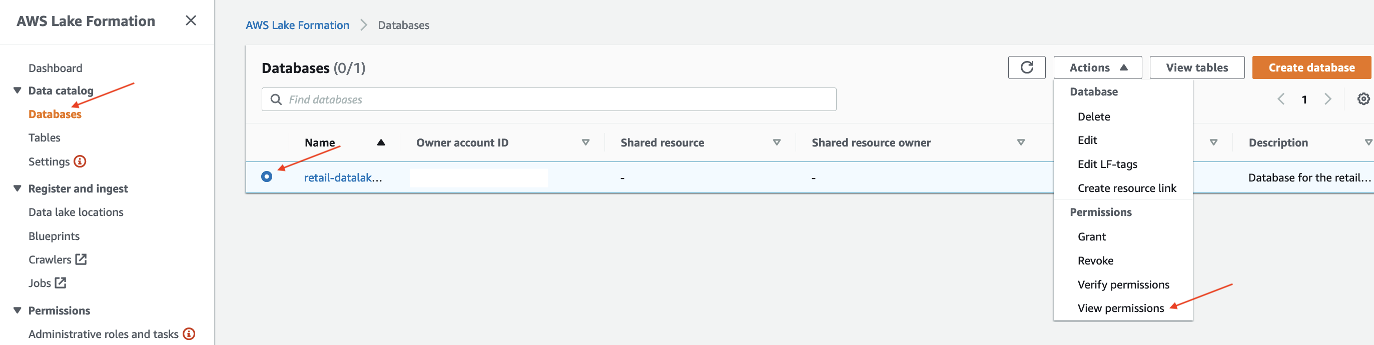The width and height of the screenshot is (1374, 345).
Task: Open table preferences gear icon
Action: click(x=1363, y=99)
